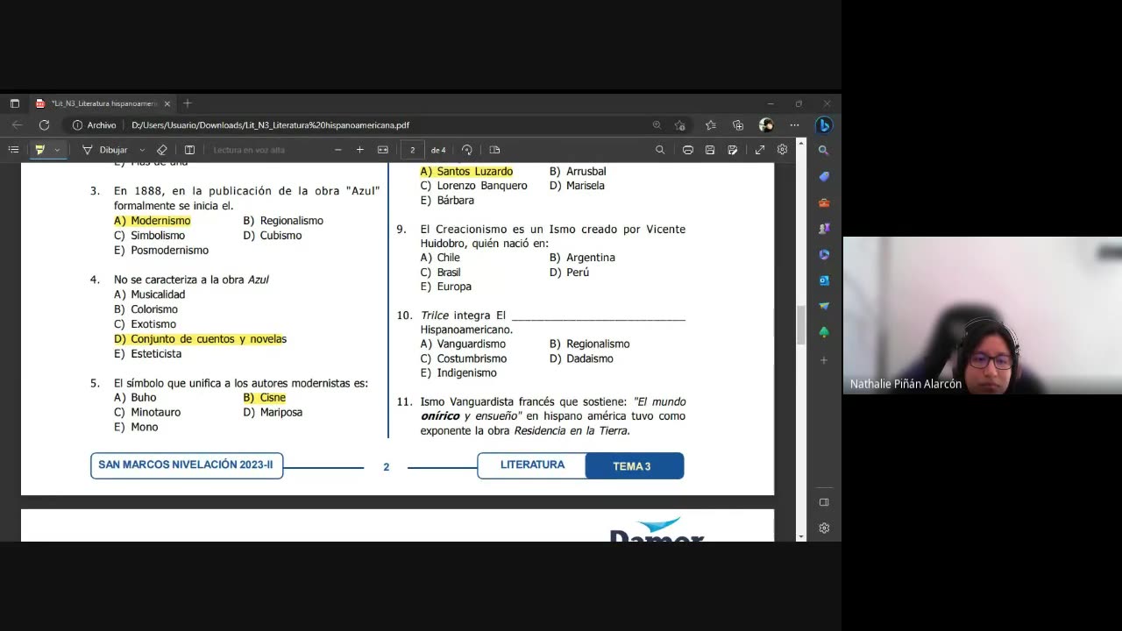Open Edge settings and more menu
This screenshot has width=1122, height=631.
(x=795, y=125)
